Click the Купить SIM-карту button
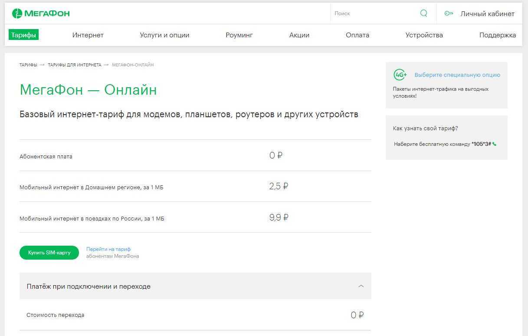This screenshot has width=528, height=336. click(49, 253)
